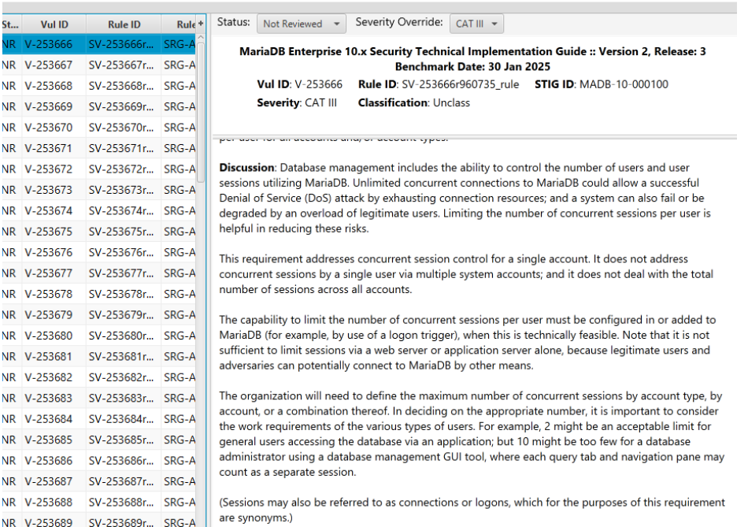
Task: Select the V-253667 row
Action: pyautogui.click(x=48, y=65)
